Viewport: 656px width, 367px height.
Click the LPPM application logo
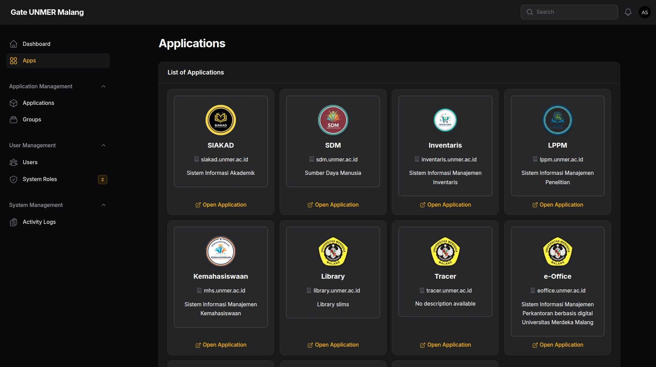(x=558, y=120)
